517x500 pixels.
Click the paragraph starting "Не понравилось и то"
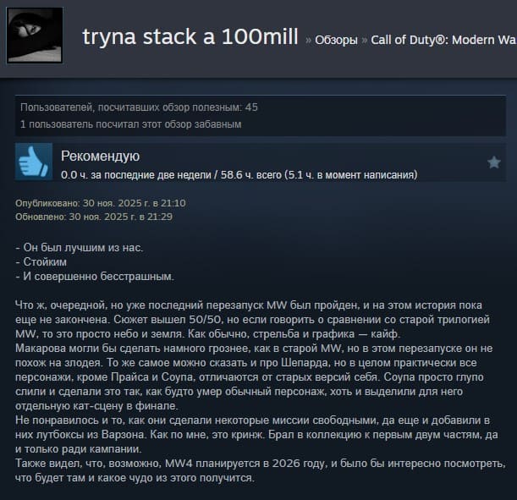point(256,434)
